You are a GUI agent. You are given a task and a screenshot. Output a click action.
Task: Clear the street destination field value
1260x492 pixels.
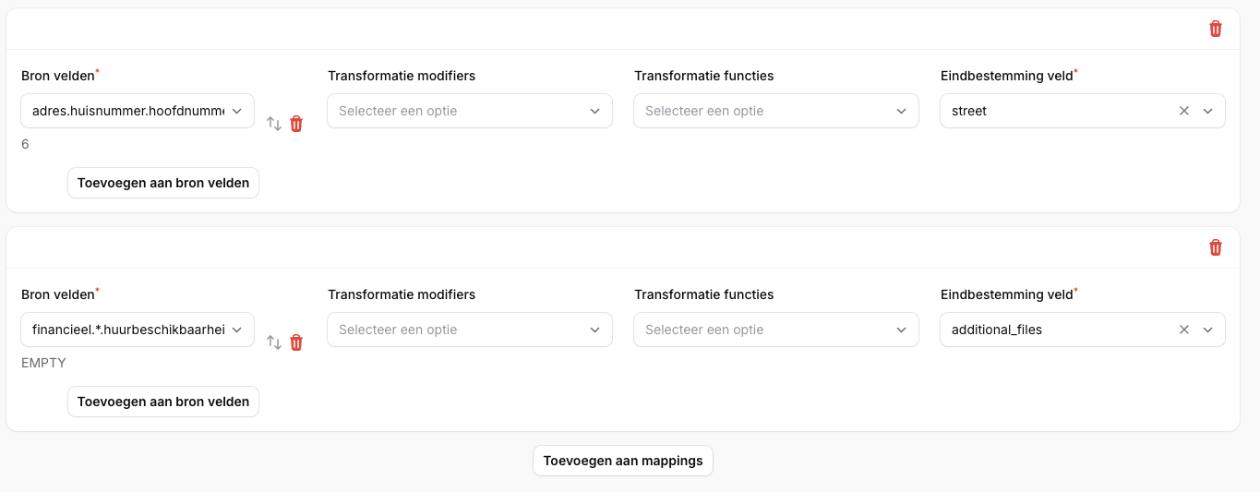(1184, 111)
